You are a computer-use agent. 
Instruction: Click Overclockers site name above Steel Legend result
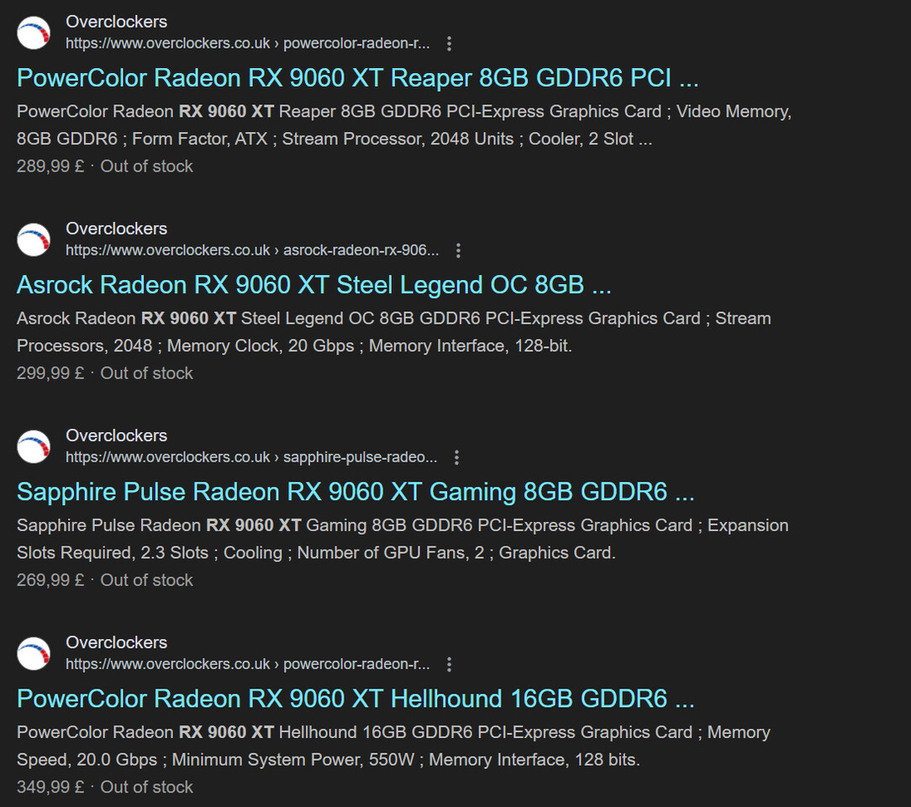click(116, 229)
